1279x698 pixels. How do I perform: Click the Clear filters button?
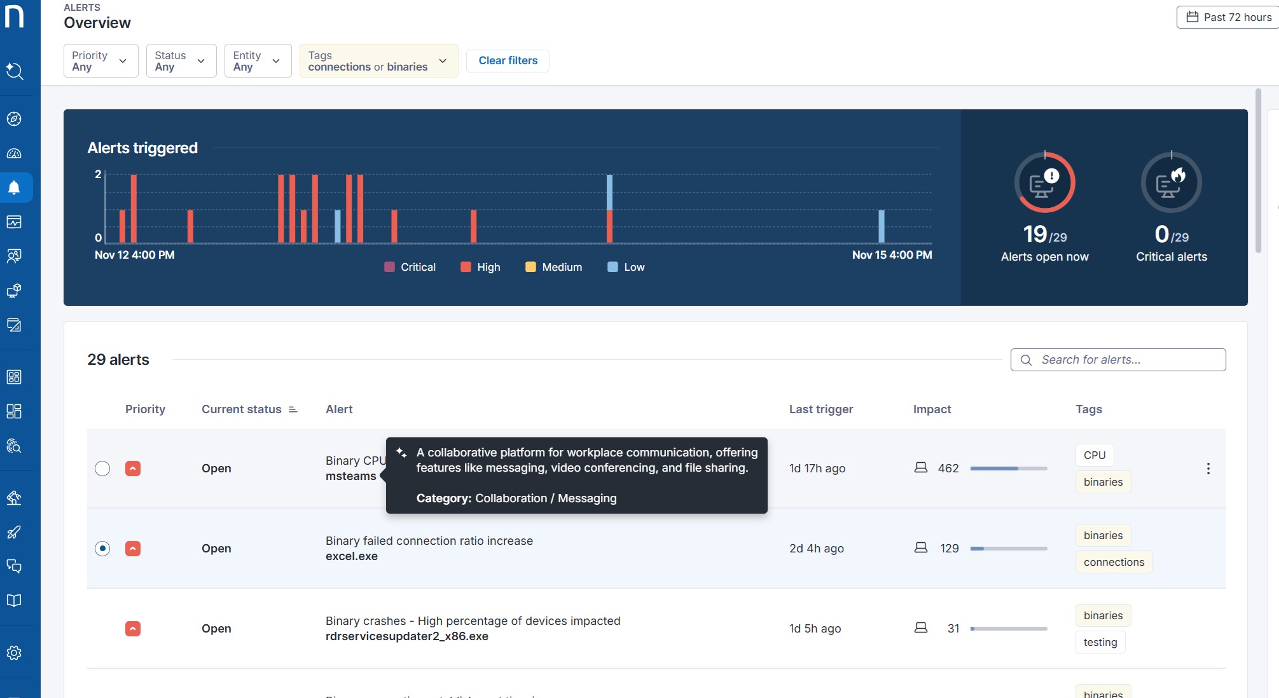coord(508,61)
